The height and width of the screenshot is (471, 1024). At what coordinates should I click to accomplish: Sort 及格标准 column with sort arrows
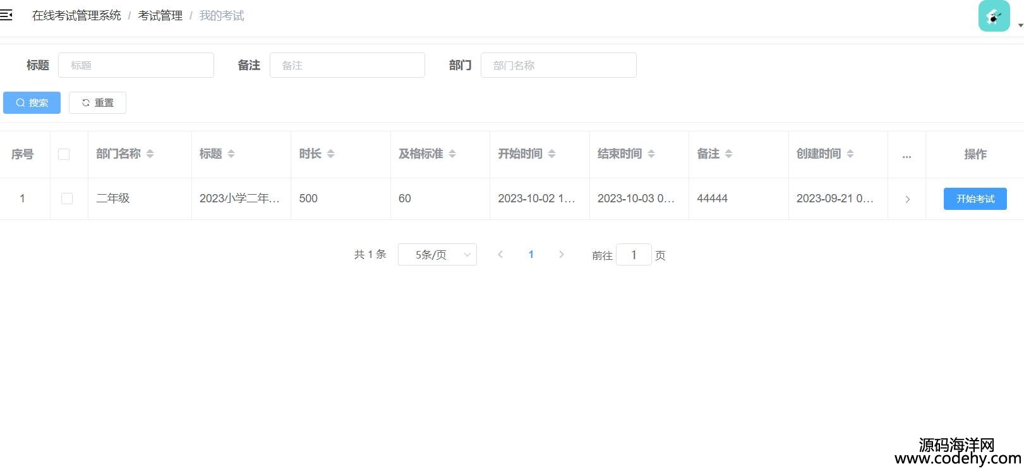click(x=452, y=154)
